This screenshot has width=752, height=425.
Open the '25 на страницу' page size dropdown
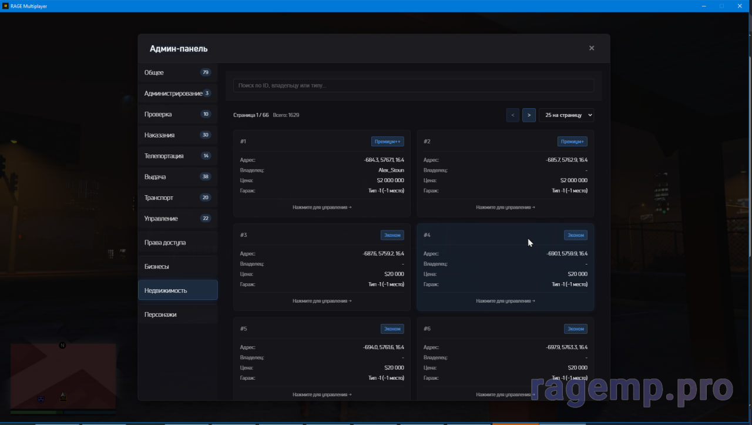[x=566, y=115]
